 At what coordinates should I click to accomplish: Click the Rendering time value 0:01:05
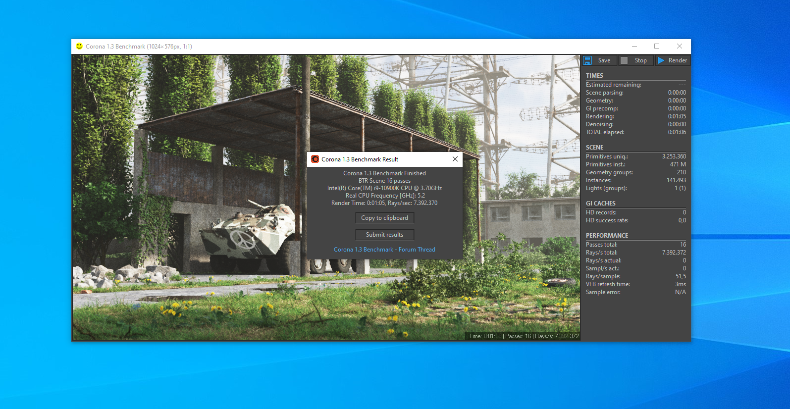click(x=677, y=116)
